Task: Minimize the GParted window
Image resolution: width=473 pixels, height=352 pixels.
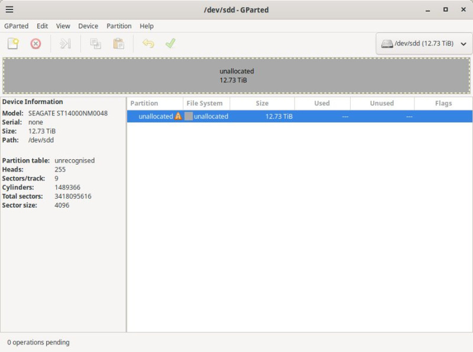Action: [427, 9]
